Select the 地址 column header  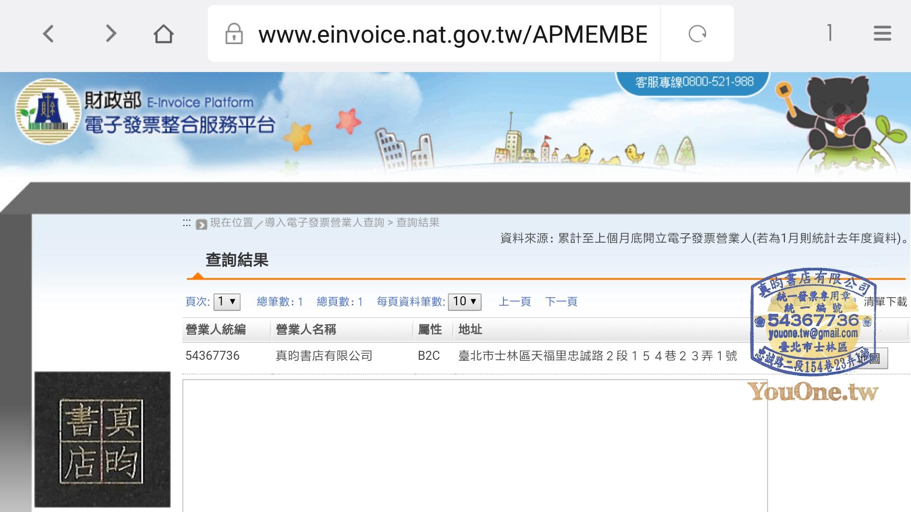pyautogui.click(x=470, y=329)
